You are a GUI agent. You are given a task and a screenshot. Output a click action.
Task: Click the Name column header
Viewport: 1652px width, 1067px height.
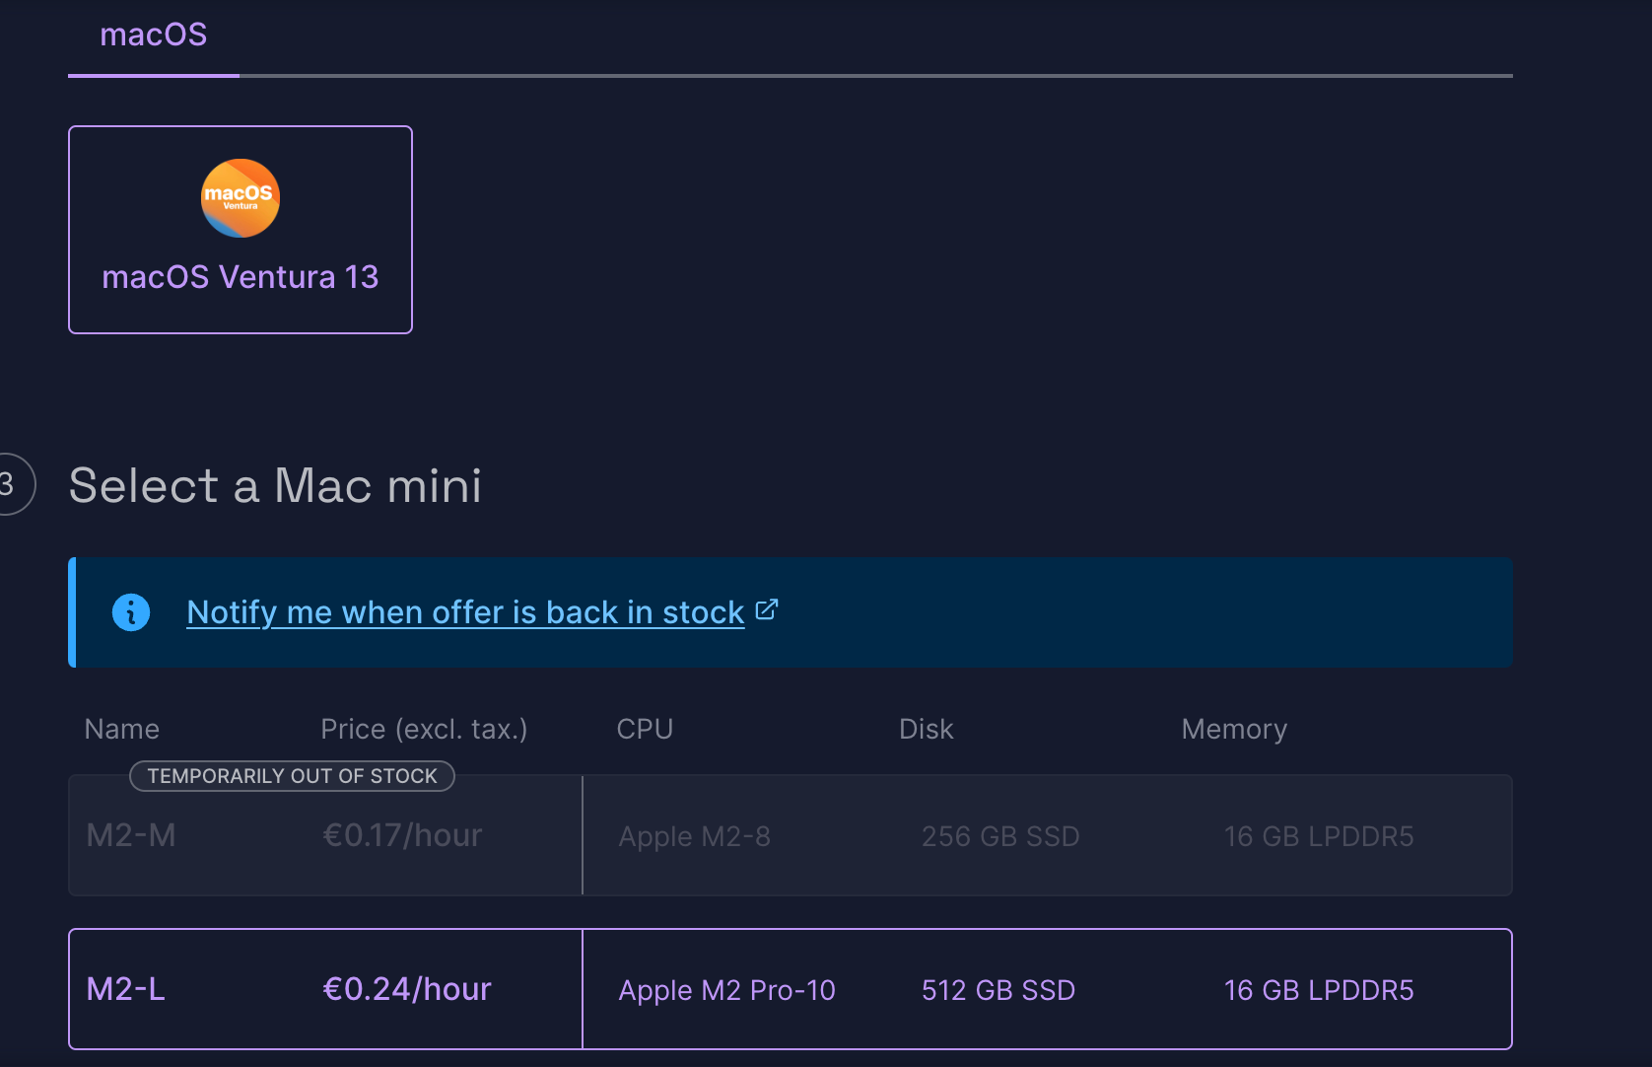pos(122,729)
